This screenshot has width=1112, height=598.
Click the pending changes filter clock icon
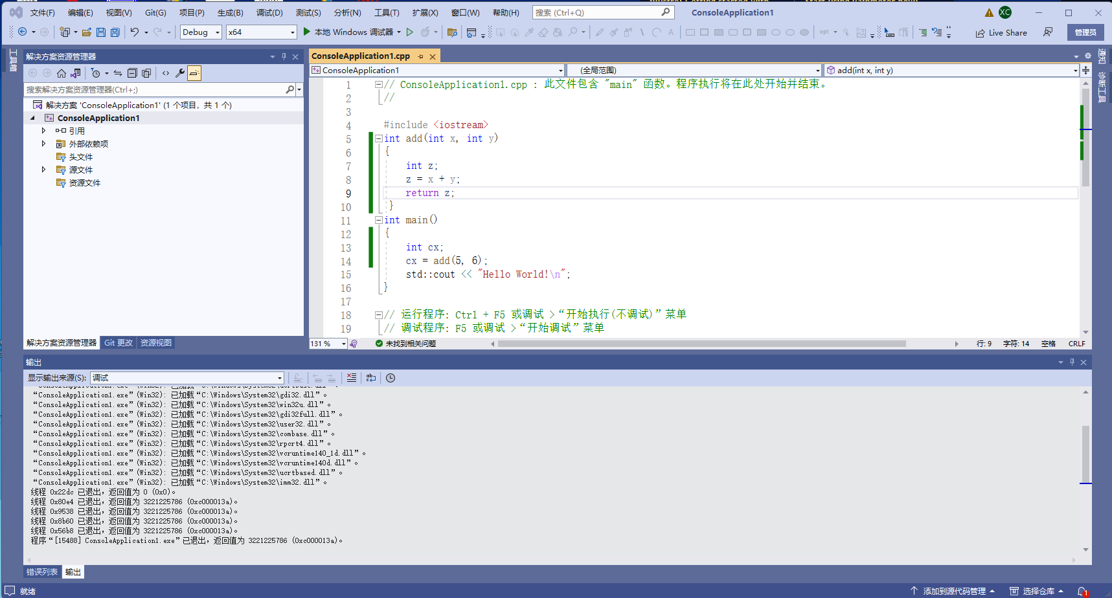[x=95, y=73]
